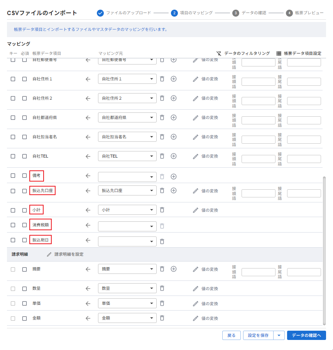Open 帳票データ項目設定 list icon
This screenshot has height=350, width=333.
click(x=279, y=53)
